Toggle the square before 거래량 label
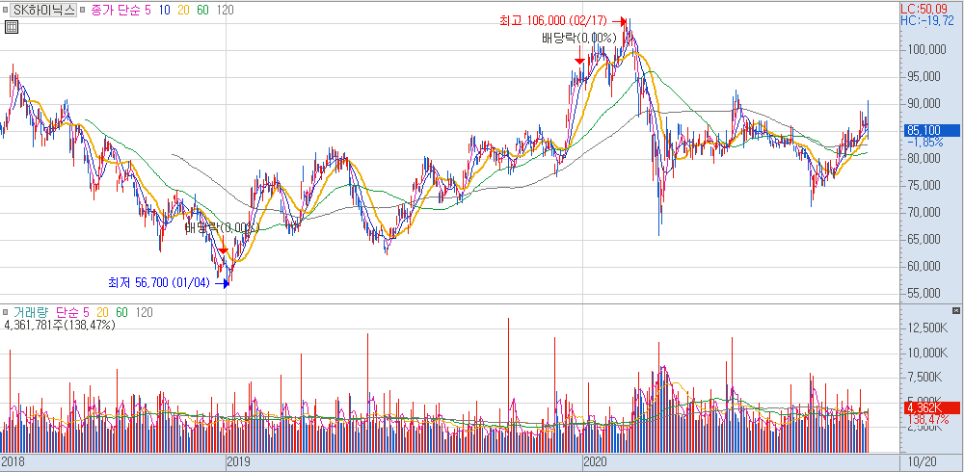This screenshot has height=472, width=964. click(6, 312)
